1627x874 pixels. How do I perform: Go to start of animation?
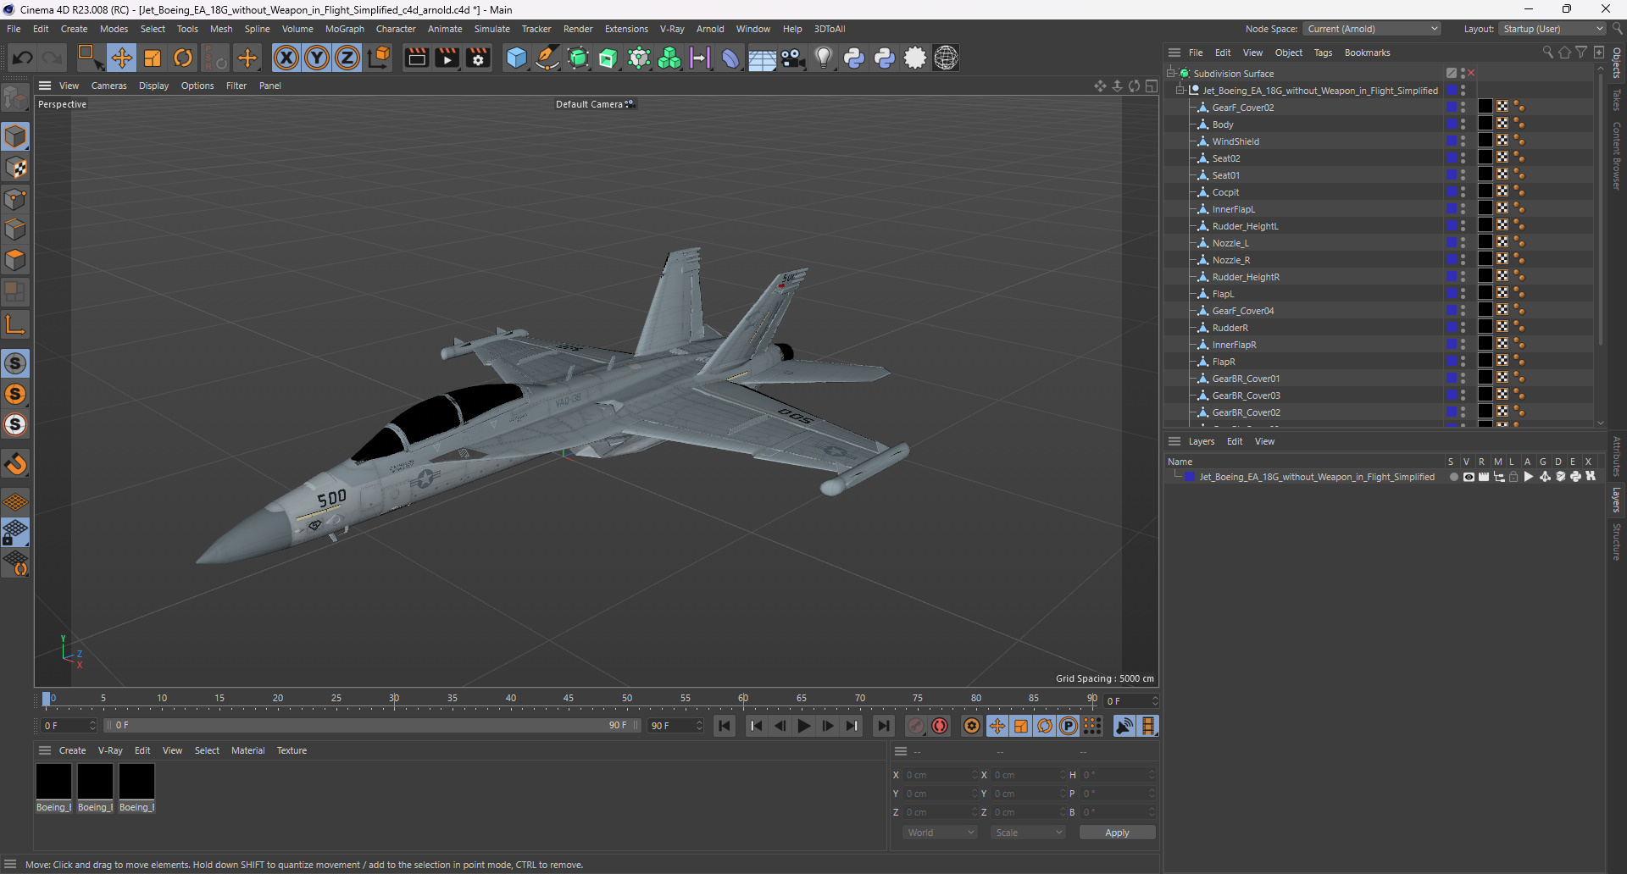[725, 726]
